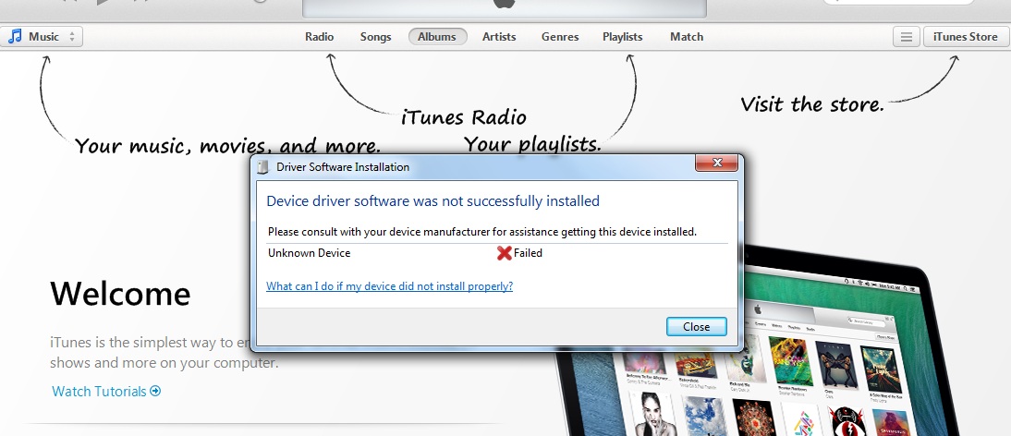Open the Watch Tutorials link

tap(106, 391)
